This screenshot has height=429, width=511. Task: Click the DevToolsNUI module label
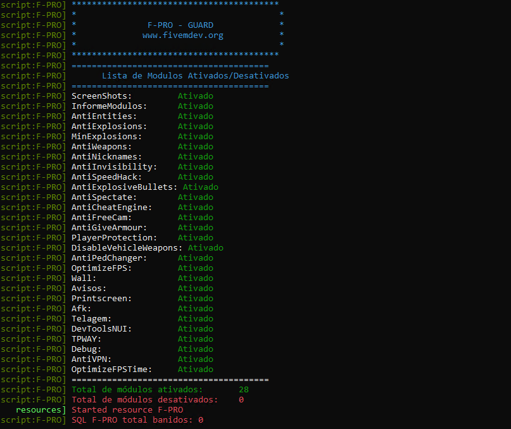tap(101, 329)
